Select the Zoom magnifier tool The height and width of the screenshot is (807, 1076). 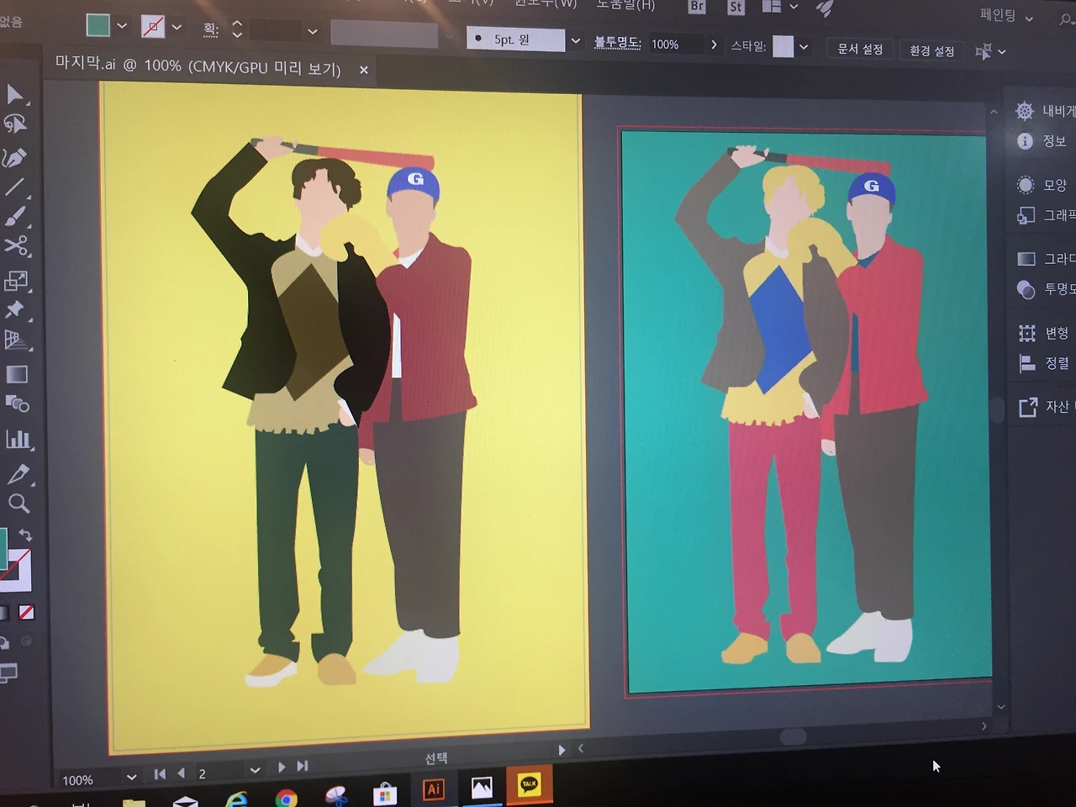point(18,504)
